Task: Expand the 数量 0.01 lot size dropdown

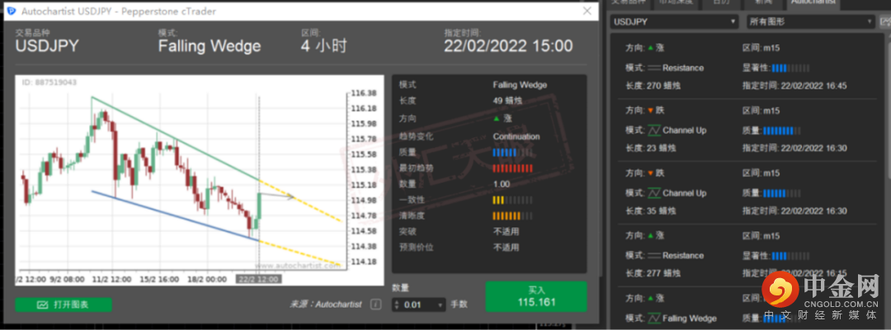Action: pyautogui.click(x=441, y=305)
